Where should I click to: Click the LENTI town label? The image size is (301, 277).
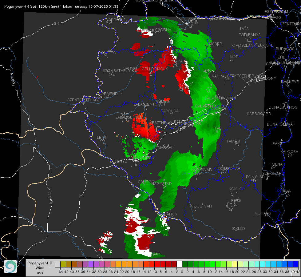[x=102, y=138]
